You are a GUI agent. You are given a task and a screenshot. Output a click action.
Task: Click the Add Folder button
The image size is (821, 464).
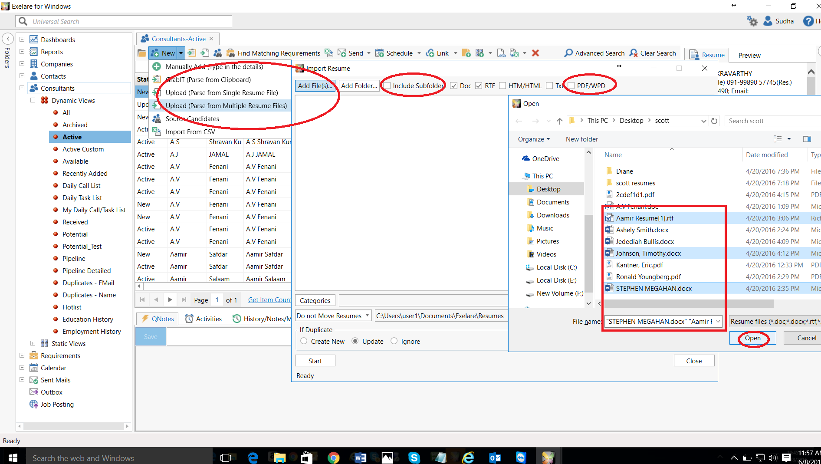coord(359,86)
